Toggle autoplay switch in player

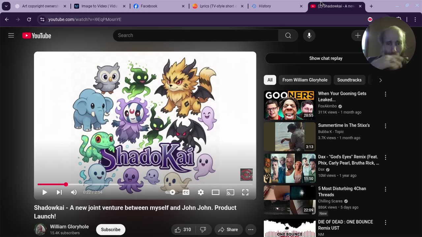[x=170, y=192]
